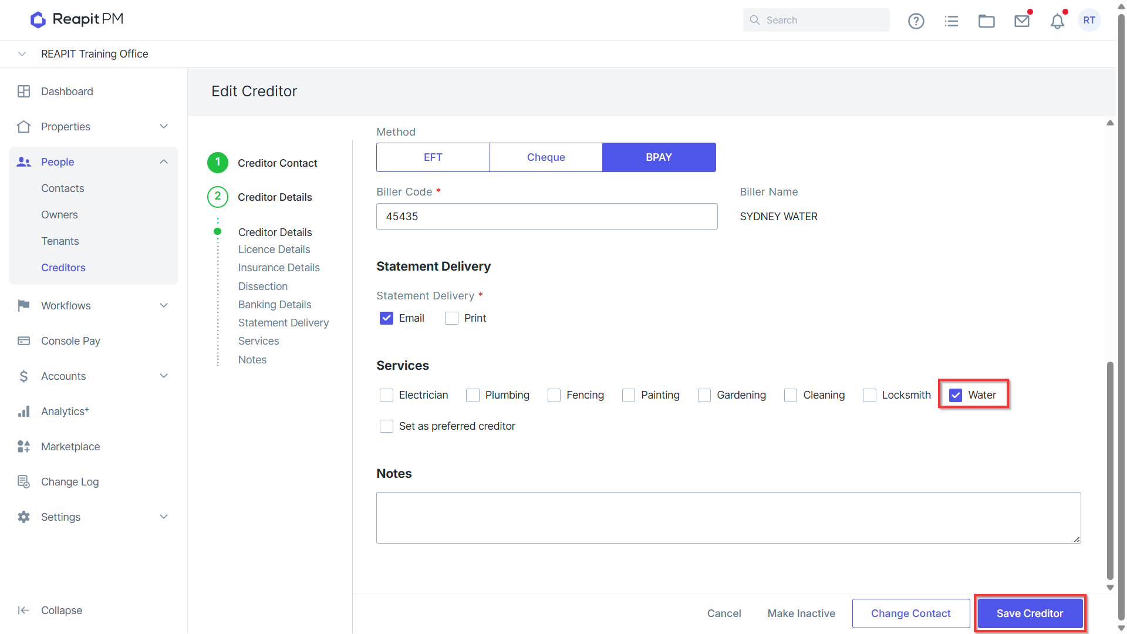The height and width of the screenshot is (634, 1127).
Task: Click the Change Contact button
Action: tap(911, 613)
